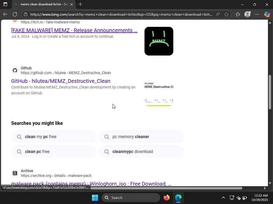This screenshot has width=273, height=204.
Task: Add this page to favorites
Action: (226, 14)
